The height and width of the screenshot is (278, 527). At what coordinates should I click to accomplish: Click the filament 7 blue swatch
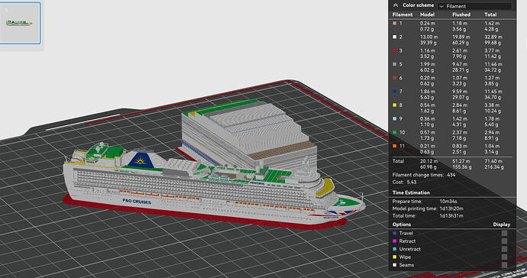395,92
